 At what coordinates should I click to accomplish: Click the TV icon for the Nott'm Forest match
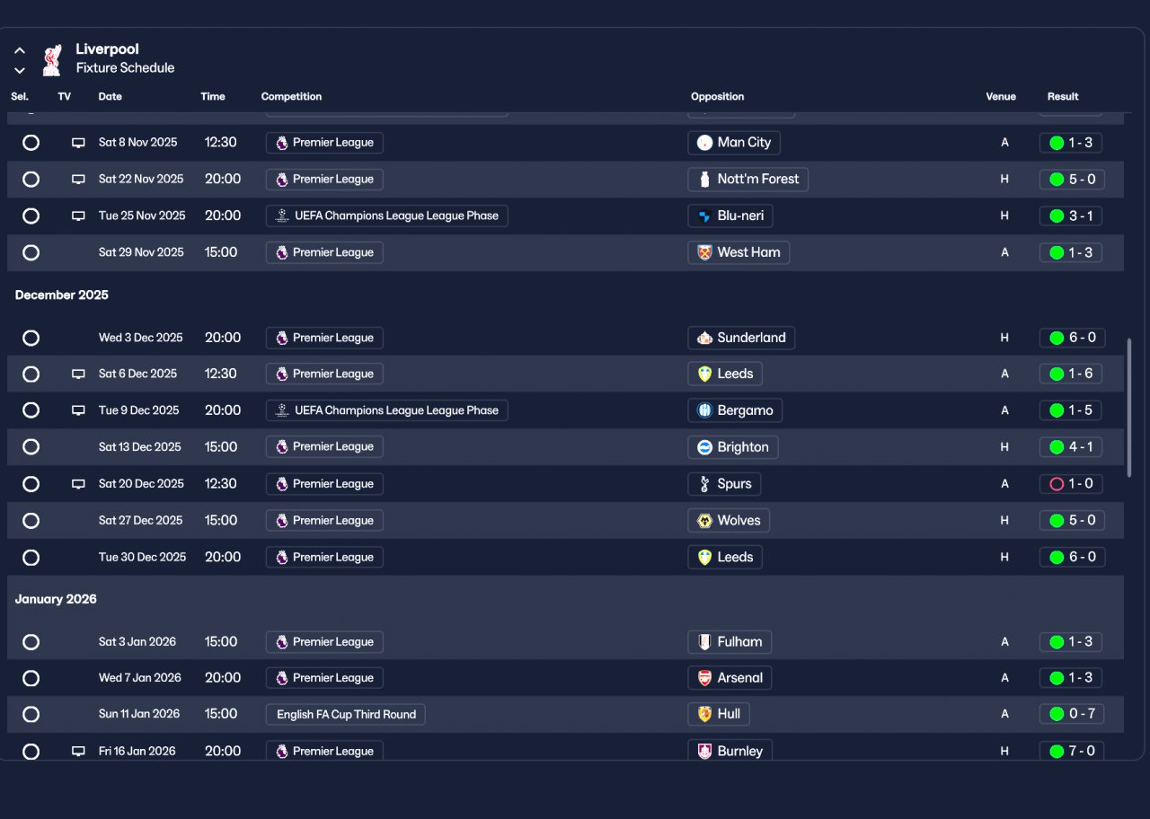click(78, 180)
